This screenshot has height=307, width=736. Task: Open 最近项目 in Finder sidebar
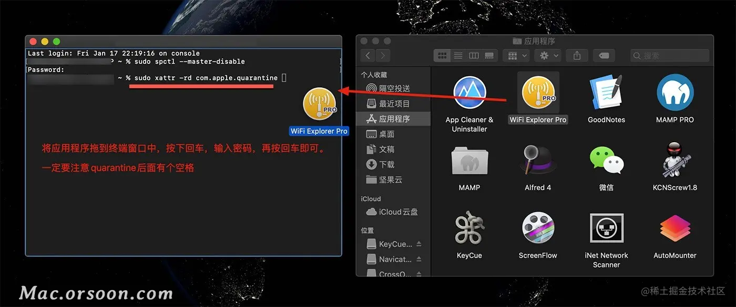click(393, 103)
